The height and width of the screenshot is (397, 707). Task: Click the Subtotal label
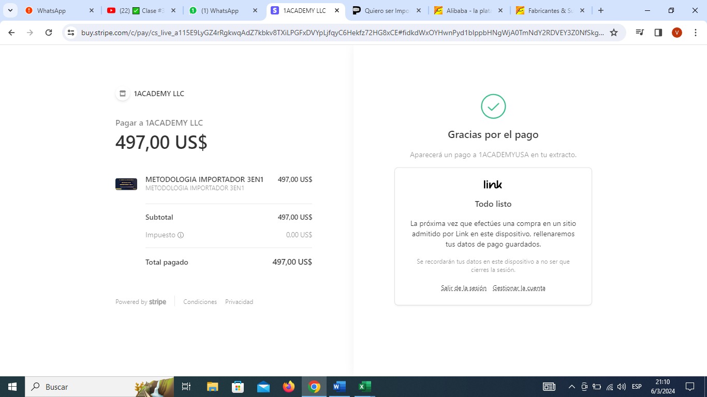[159, 217]
